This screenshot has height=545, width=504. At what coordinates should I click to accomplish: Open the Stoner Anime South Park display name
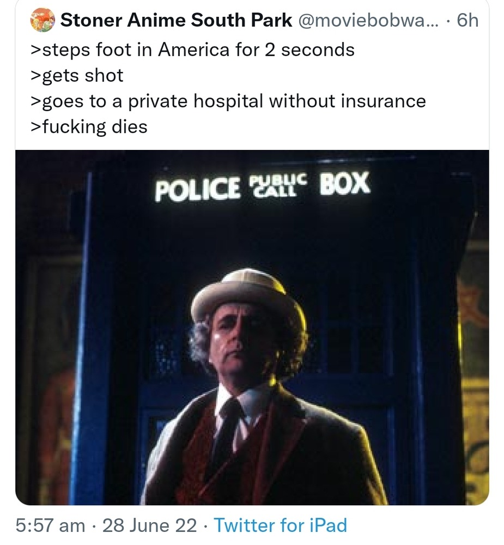click(175, 21)
